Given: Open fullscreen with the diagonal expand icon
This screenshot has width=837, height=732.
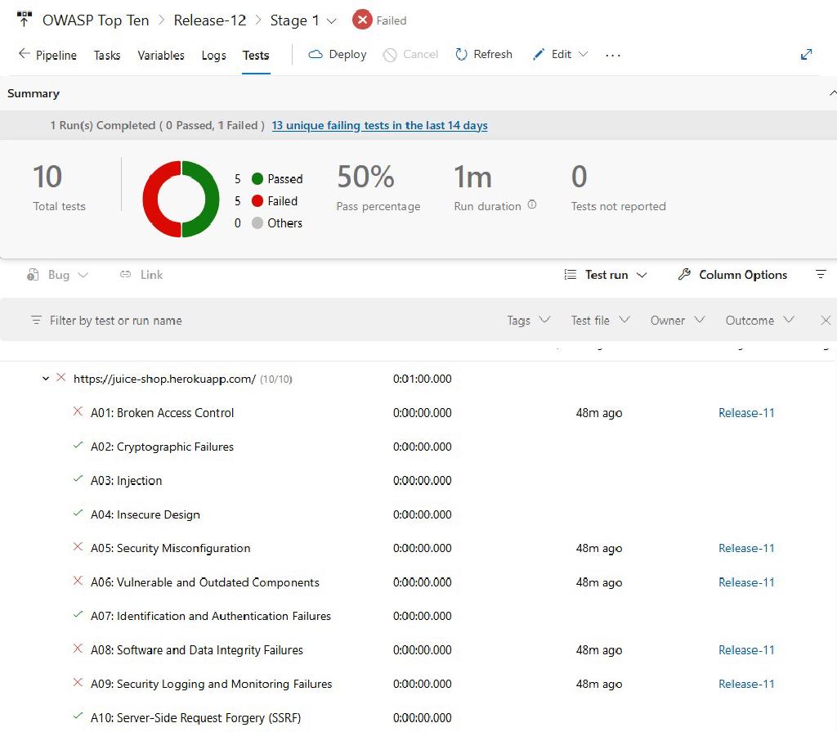Looking at the screenshot, I should click(806, 54).
